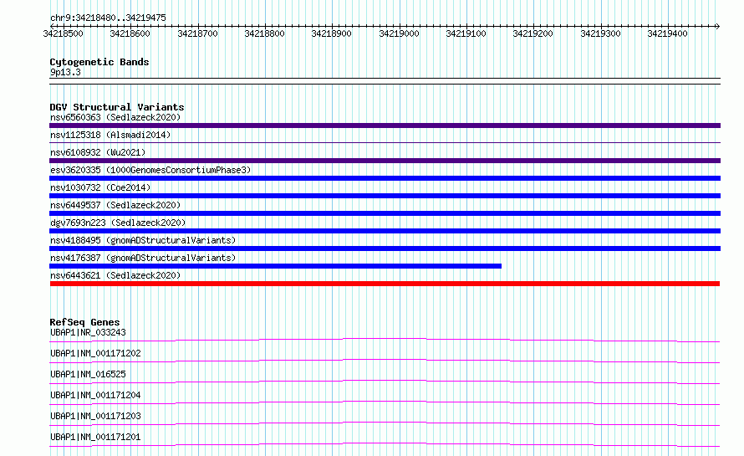Click the black cytogenetic band bar
The height and width of the screenshot is (456, 744).
(x=385, y=81)
